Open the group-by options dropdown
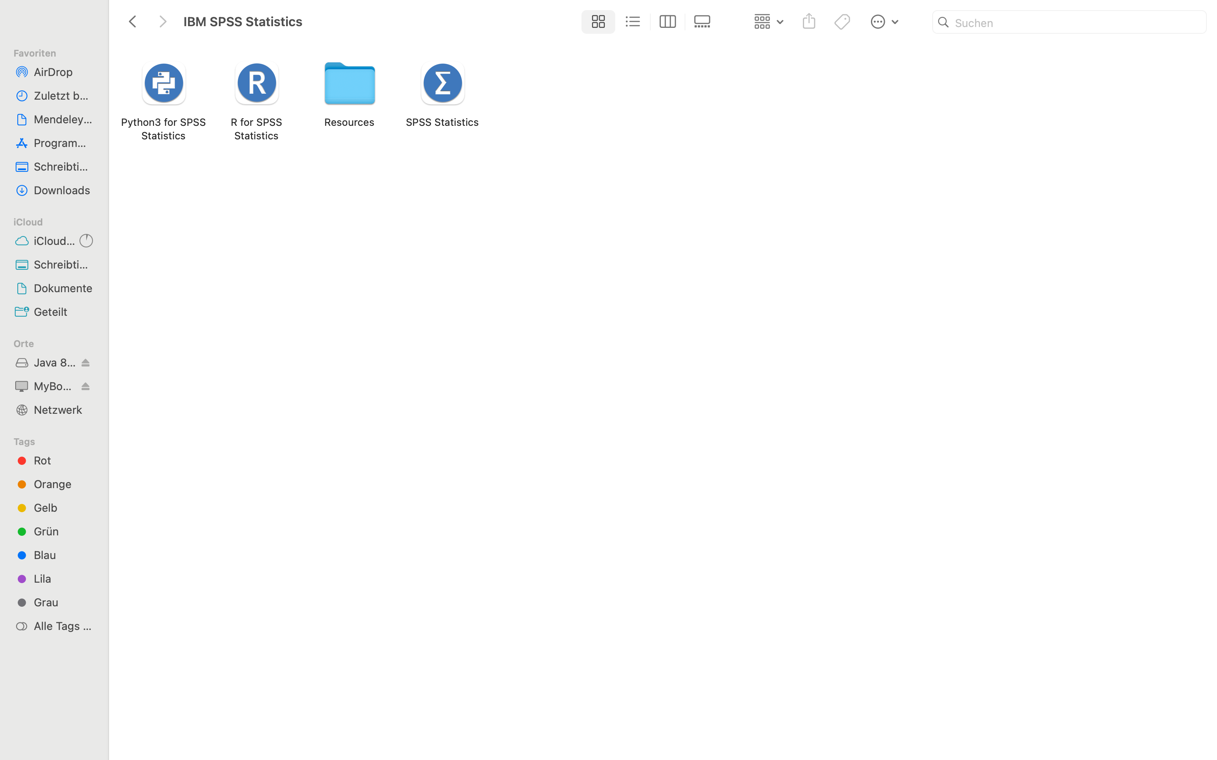Screen dimensions: 1217x760 tap(768, 22)
